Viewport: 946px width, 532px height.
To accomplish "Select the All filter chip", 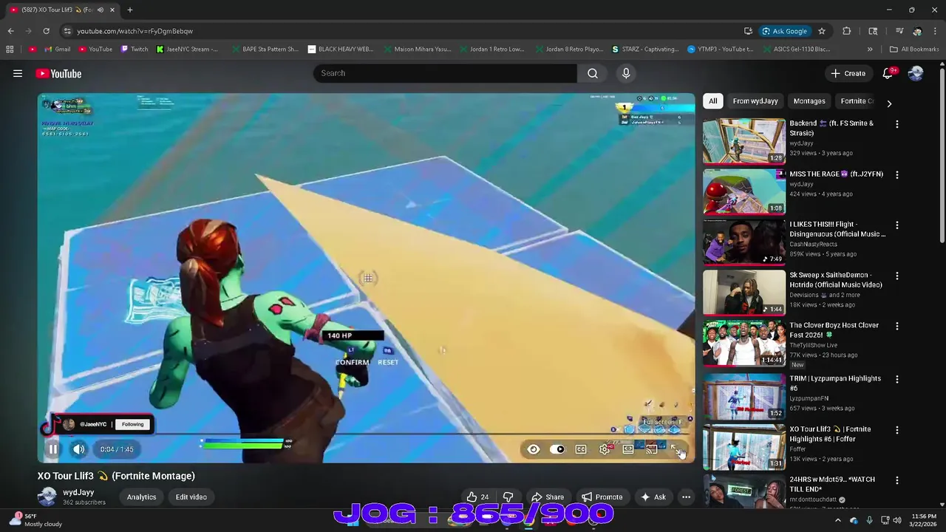I will tap(712, 101).
